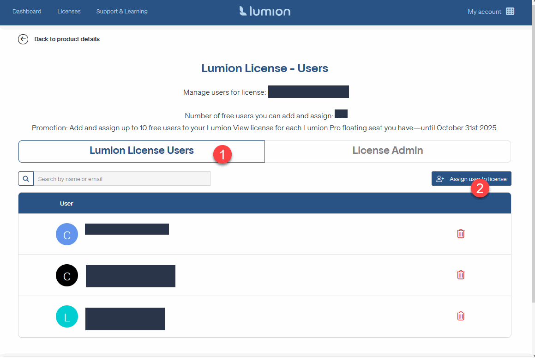Focus the Search by name or email field
535x358 pixels.
click(122, 179)
